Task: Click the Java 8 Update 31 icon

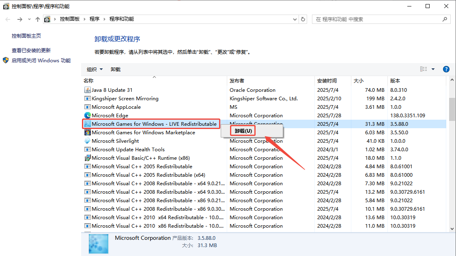Action: (x=87, y=90)
